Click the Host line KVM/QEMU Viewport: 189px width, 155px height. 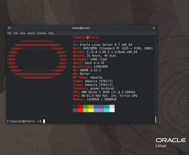click(x=113, y=48)
